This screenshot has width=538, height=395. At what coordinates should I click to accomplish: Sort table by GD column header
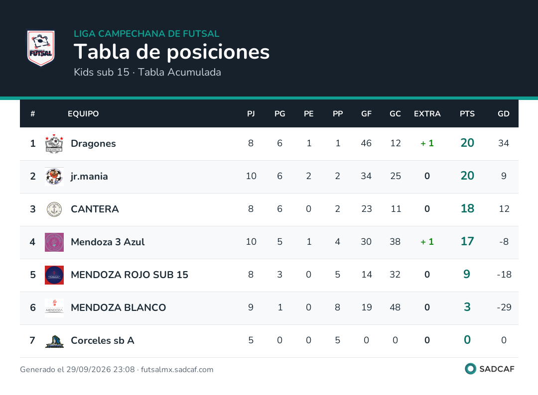point(503,114)
